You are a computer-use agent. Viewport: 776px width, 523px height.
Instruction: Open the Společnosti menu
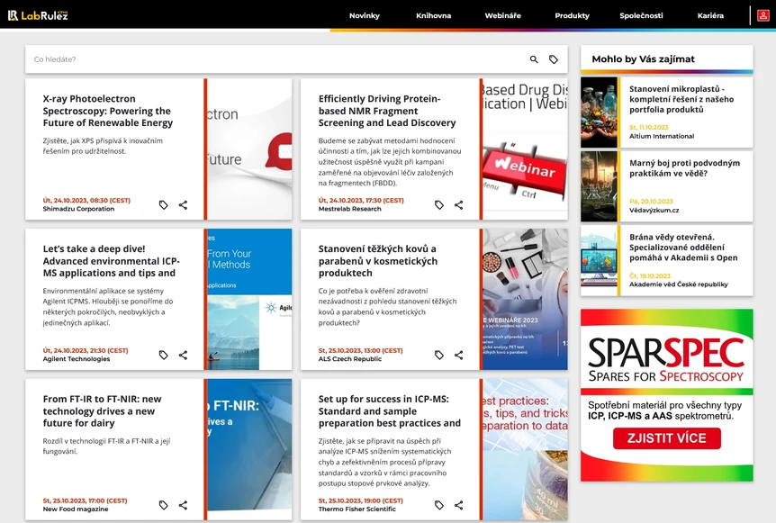pyautogui.click(x=641, y=16)
